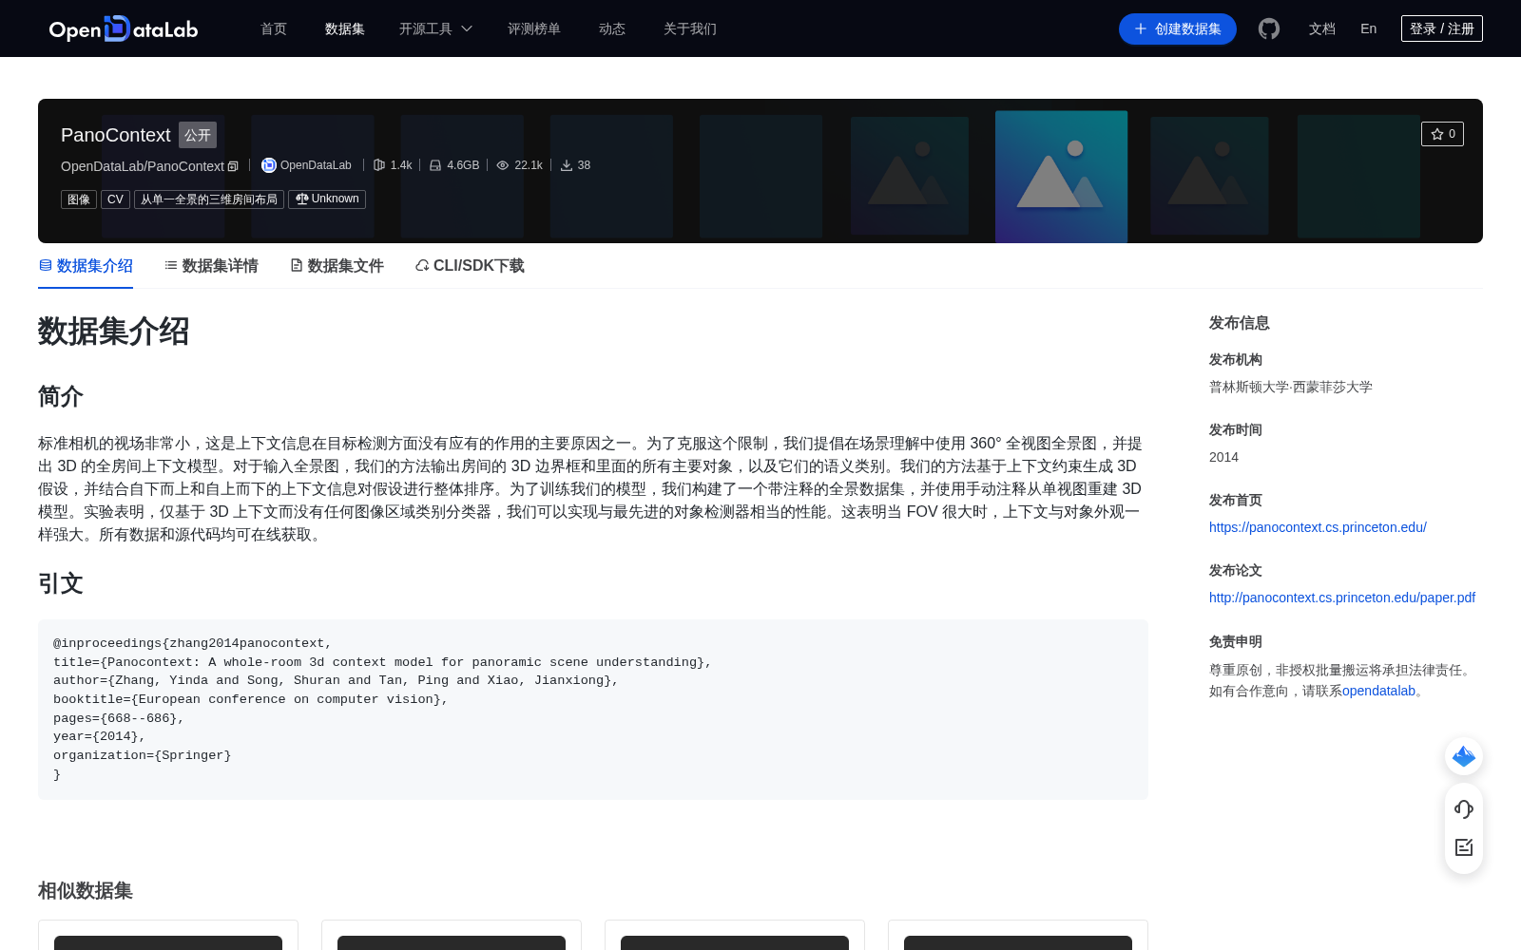Switch language to En
Viewport: 1521px width, 950px height.
pos(1368,28)
